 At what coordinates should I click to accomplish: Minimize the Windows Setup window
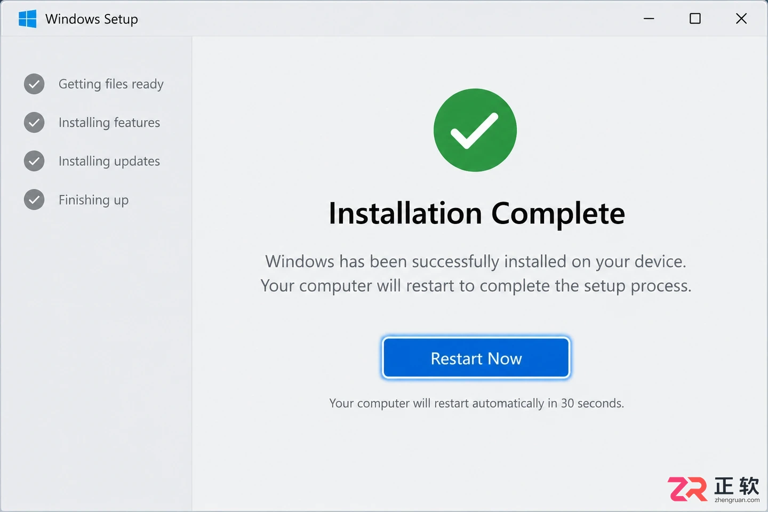[x=649, y=19]
